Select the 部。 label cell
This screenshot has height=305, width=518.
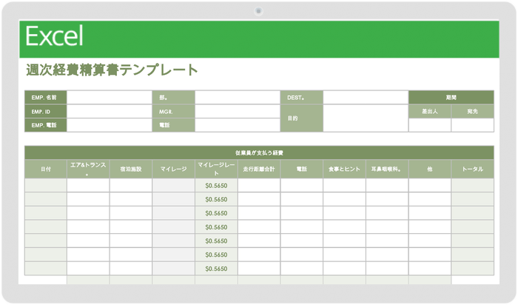coord(173,98)
